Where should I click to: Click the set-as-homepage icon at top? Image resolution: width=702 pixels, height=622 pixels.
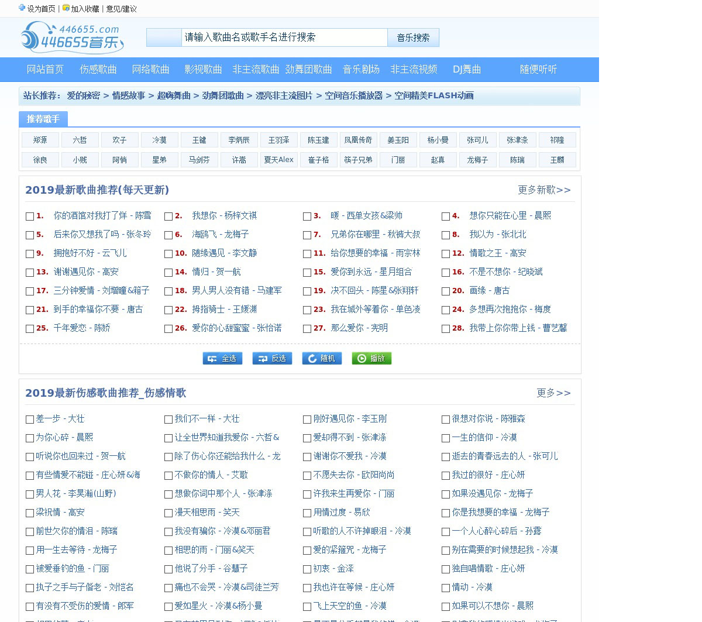coord(22,8)
